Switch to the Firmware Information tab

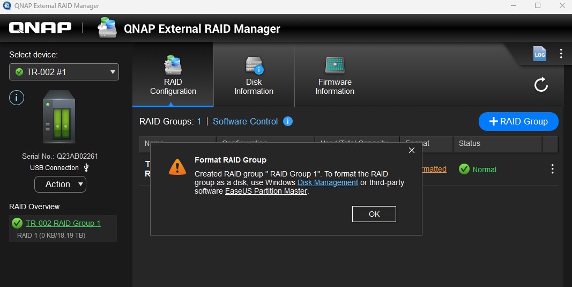pyautogui.click(x=335, y=75)
